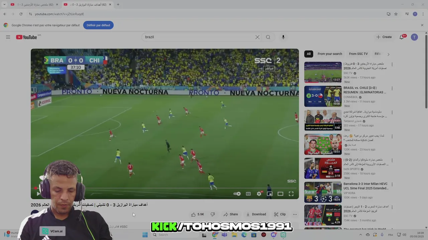This screenshot has width=428, height=240.
Task: Open beIN SPORTS 3:18 video thumbnail
Action: click(323, 168)
